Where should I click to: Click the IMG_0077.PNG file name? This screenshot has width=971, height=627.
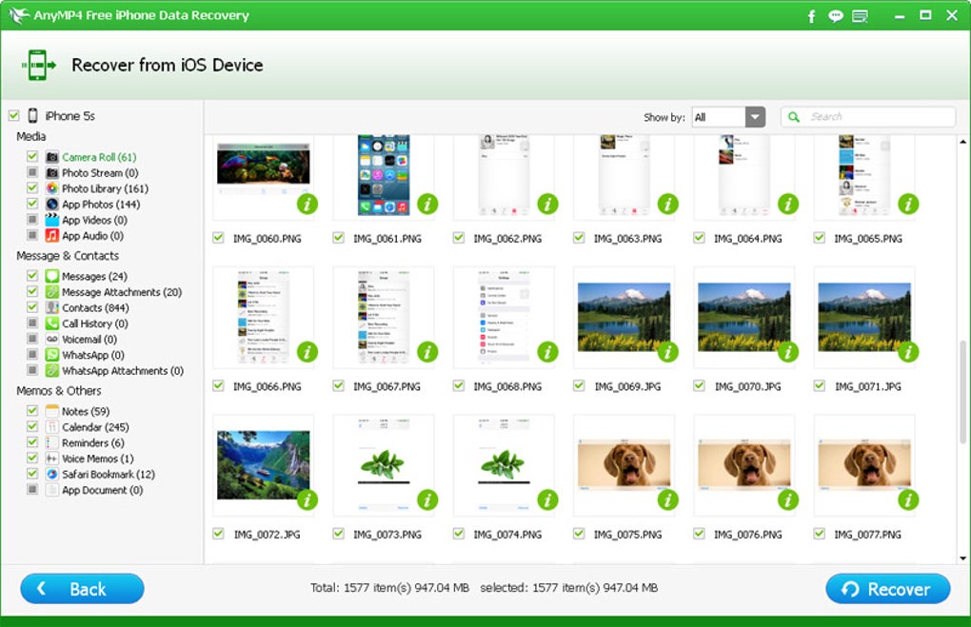click(x=867, y=534)
